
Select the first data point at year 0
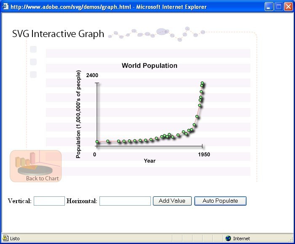coord(97,142)
